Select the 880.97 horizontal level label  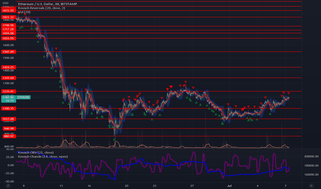click(9, 136)
